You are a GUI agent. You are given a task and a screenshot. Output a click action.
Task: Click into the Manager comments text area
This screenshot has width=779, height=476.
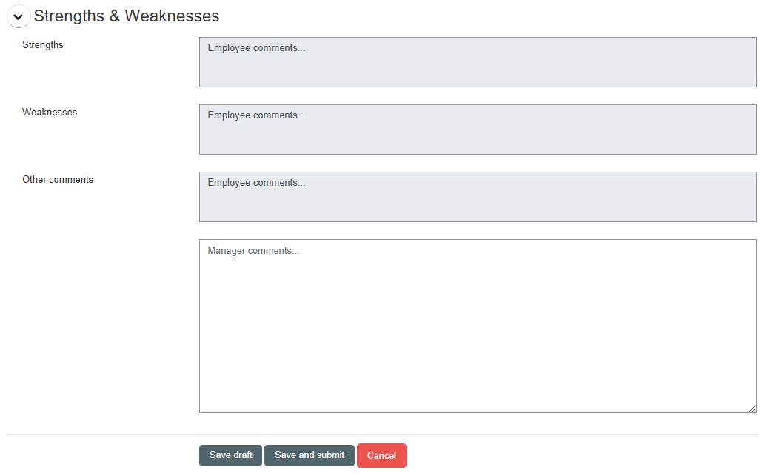(478, 326)
